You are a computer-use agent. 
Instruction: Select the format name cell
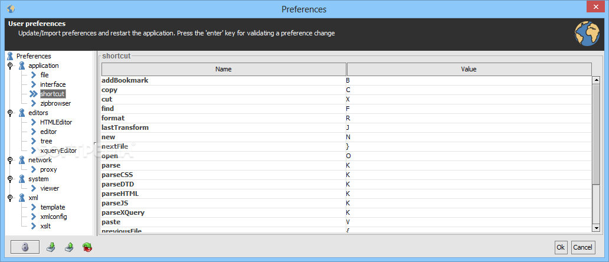point(223,119)
